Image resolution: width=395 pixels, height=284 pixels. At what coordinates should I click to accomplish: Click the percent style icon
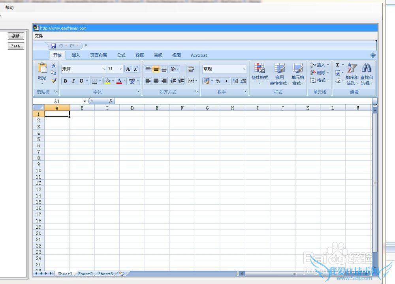(218, 81)
